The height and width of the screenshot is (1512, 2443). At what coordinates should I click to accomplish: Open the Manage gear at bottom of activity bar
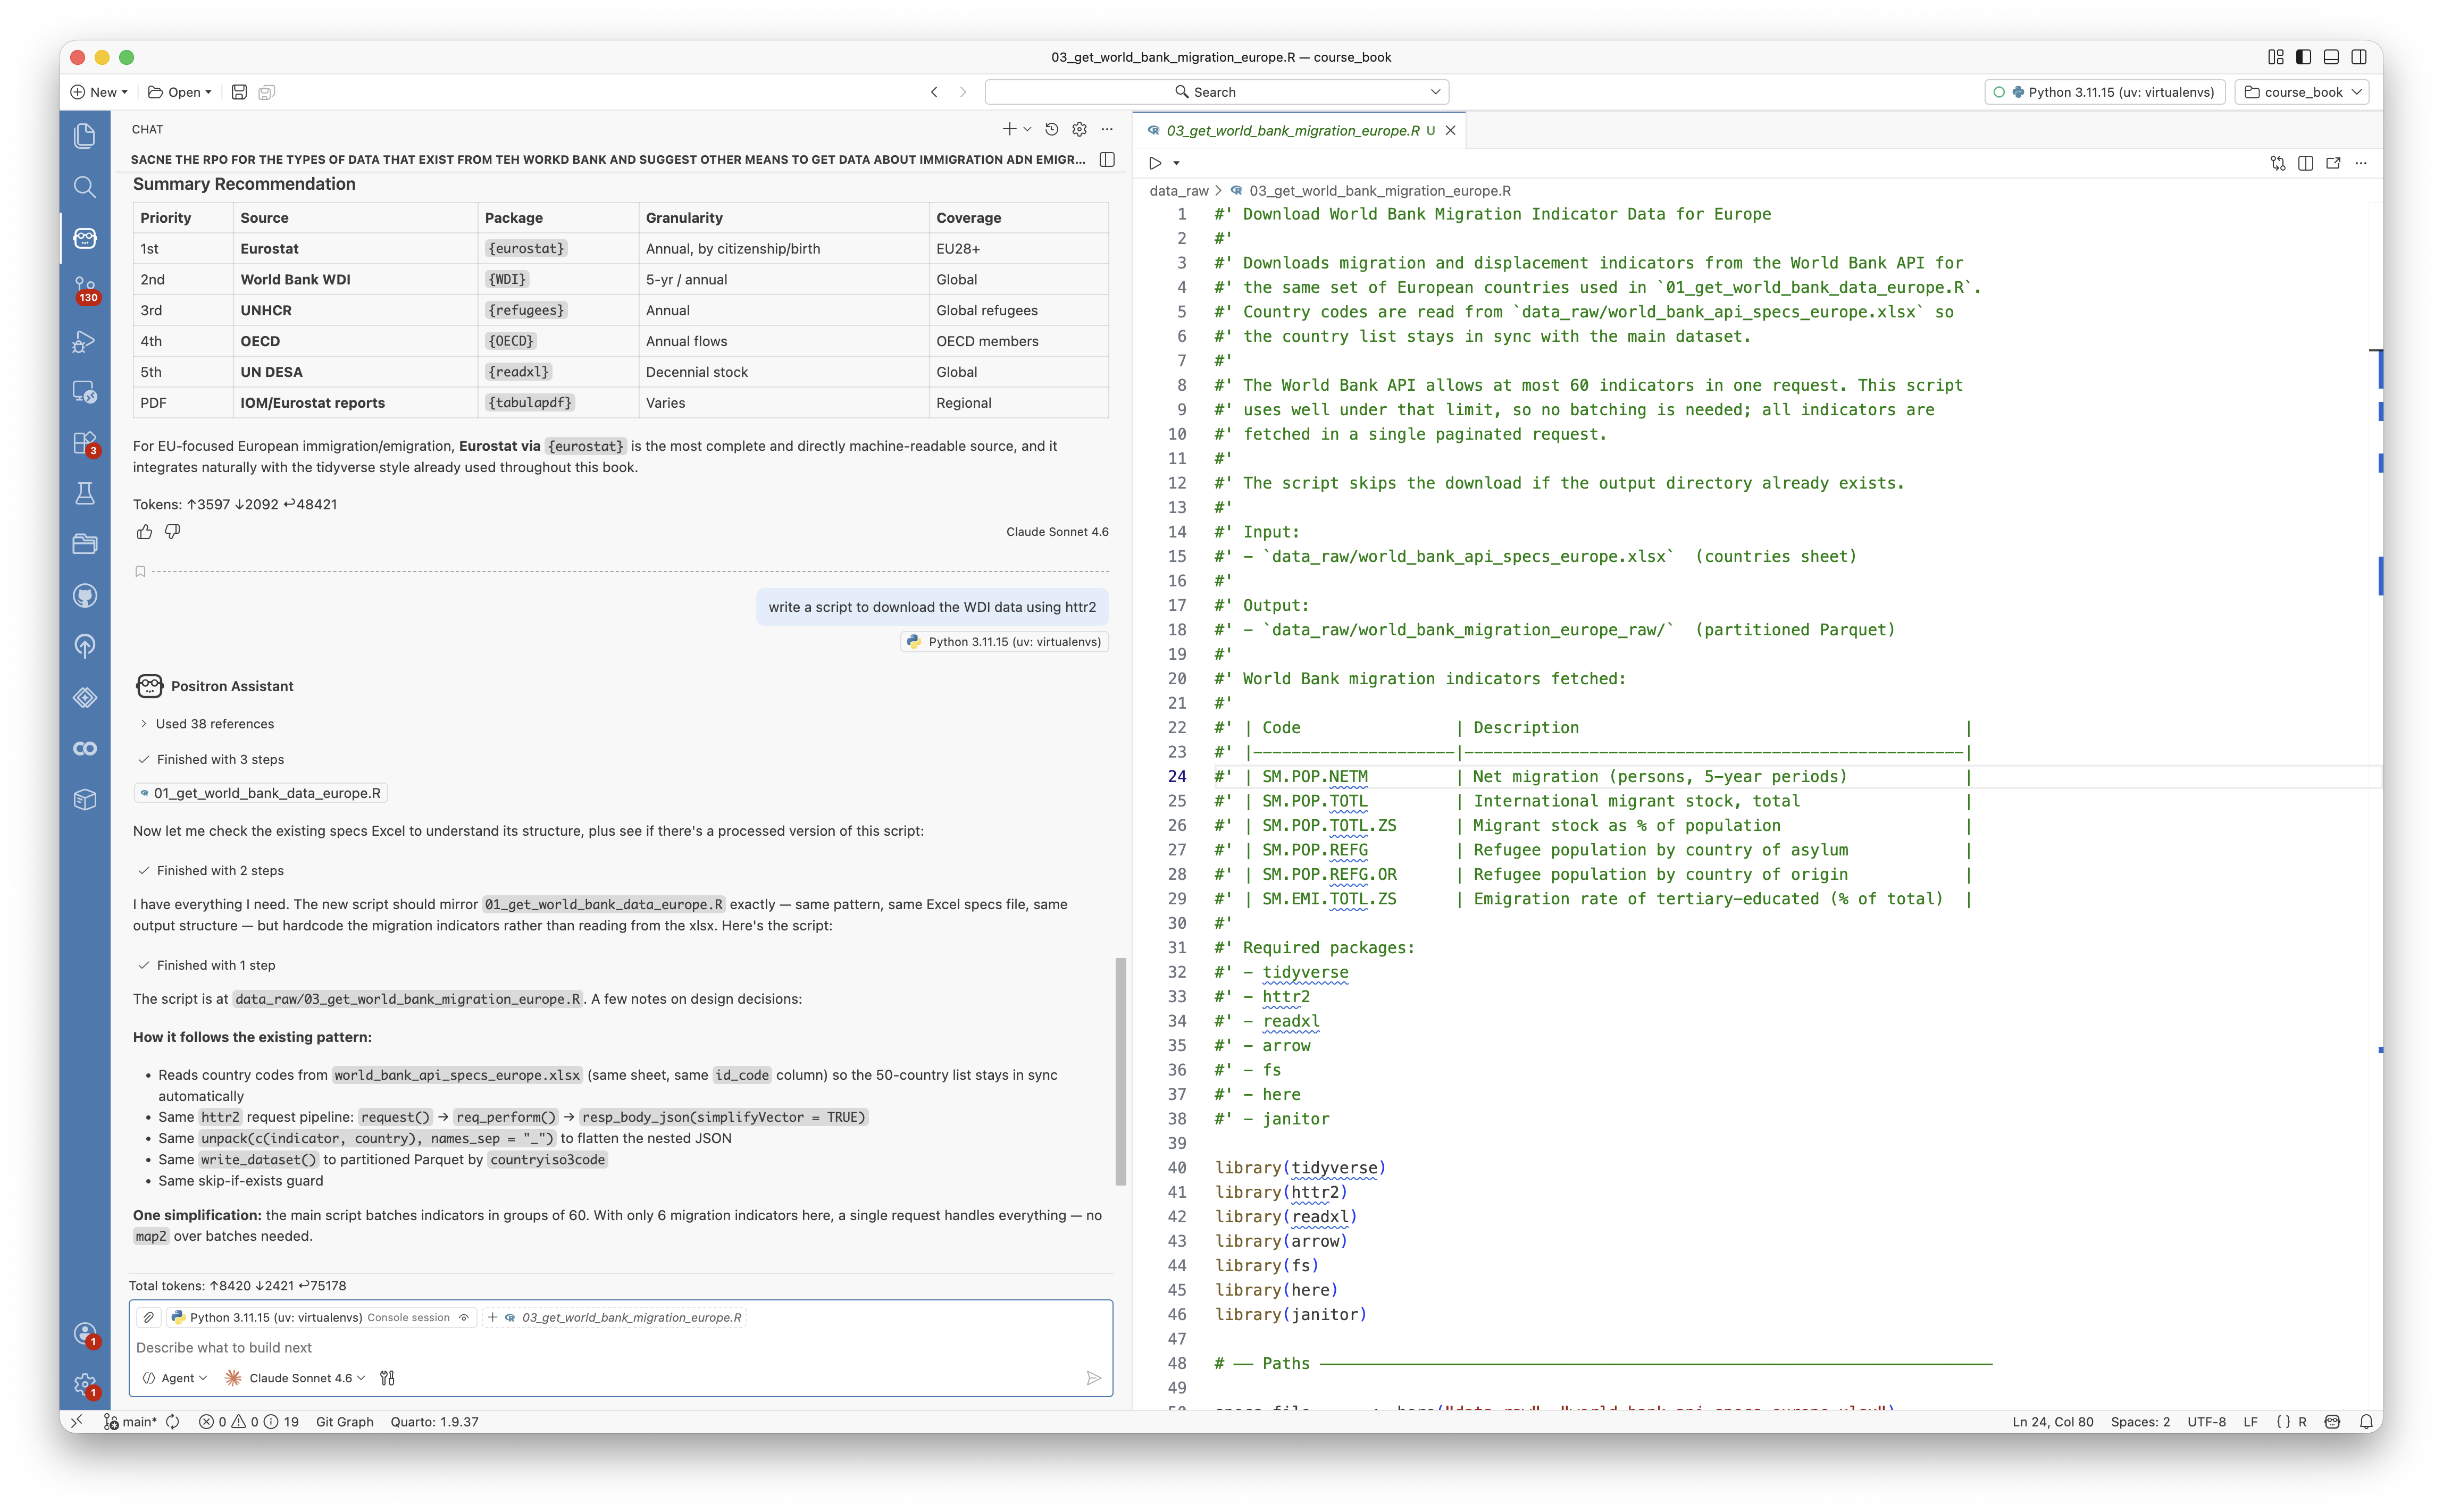tap(85, 1385)
